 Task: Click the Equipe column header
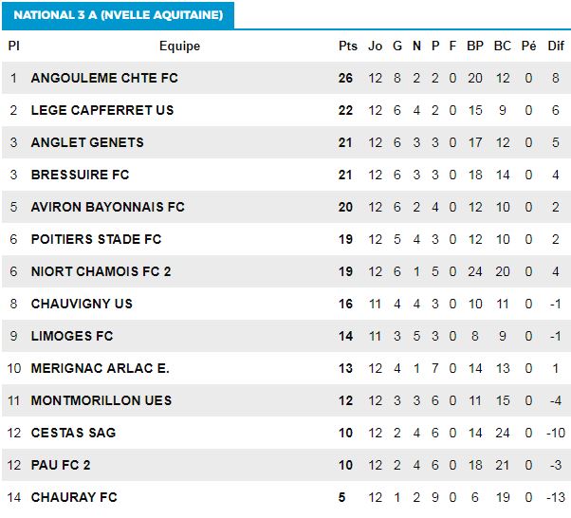[x=179, y=46]
